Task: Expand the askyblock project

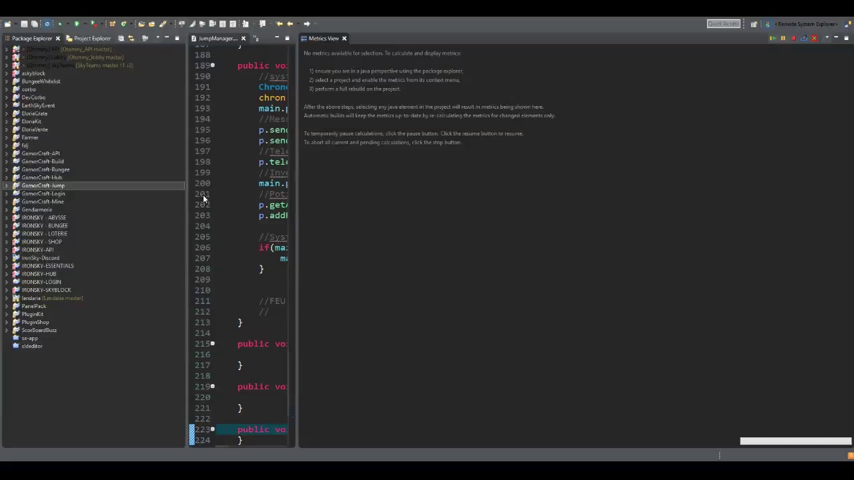Action: tap(7, 73)
